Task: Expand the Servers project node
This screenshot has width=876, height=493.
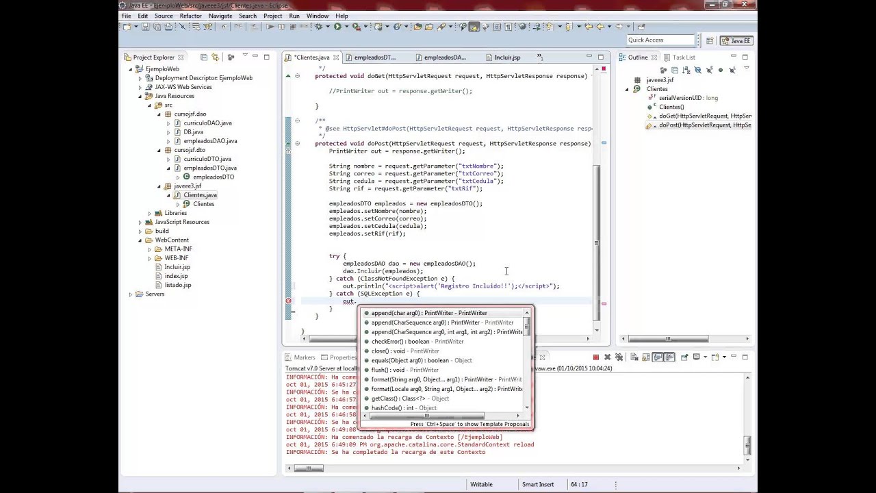Action: [x=131, y=294]
